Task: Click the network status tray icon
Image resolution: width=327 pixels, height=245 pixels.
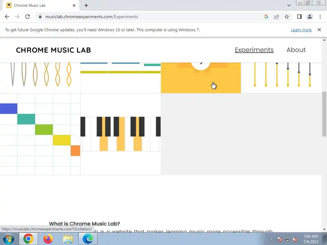Action: tap(287, 239)
